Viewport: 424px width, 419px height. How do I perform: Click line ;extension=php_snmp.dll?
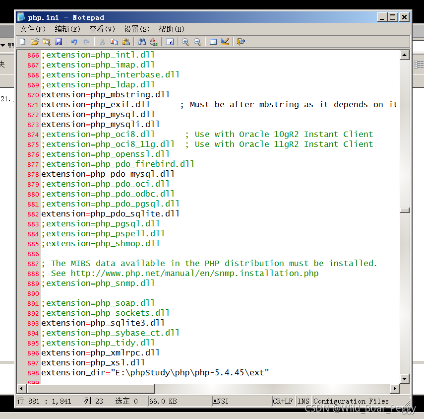click(x=98, y=283)
